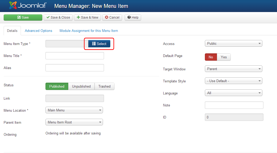This screenshot has width=277, height=153.
Task: Expand Menu Location dropdown
Action: 74,110
